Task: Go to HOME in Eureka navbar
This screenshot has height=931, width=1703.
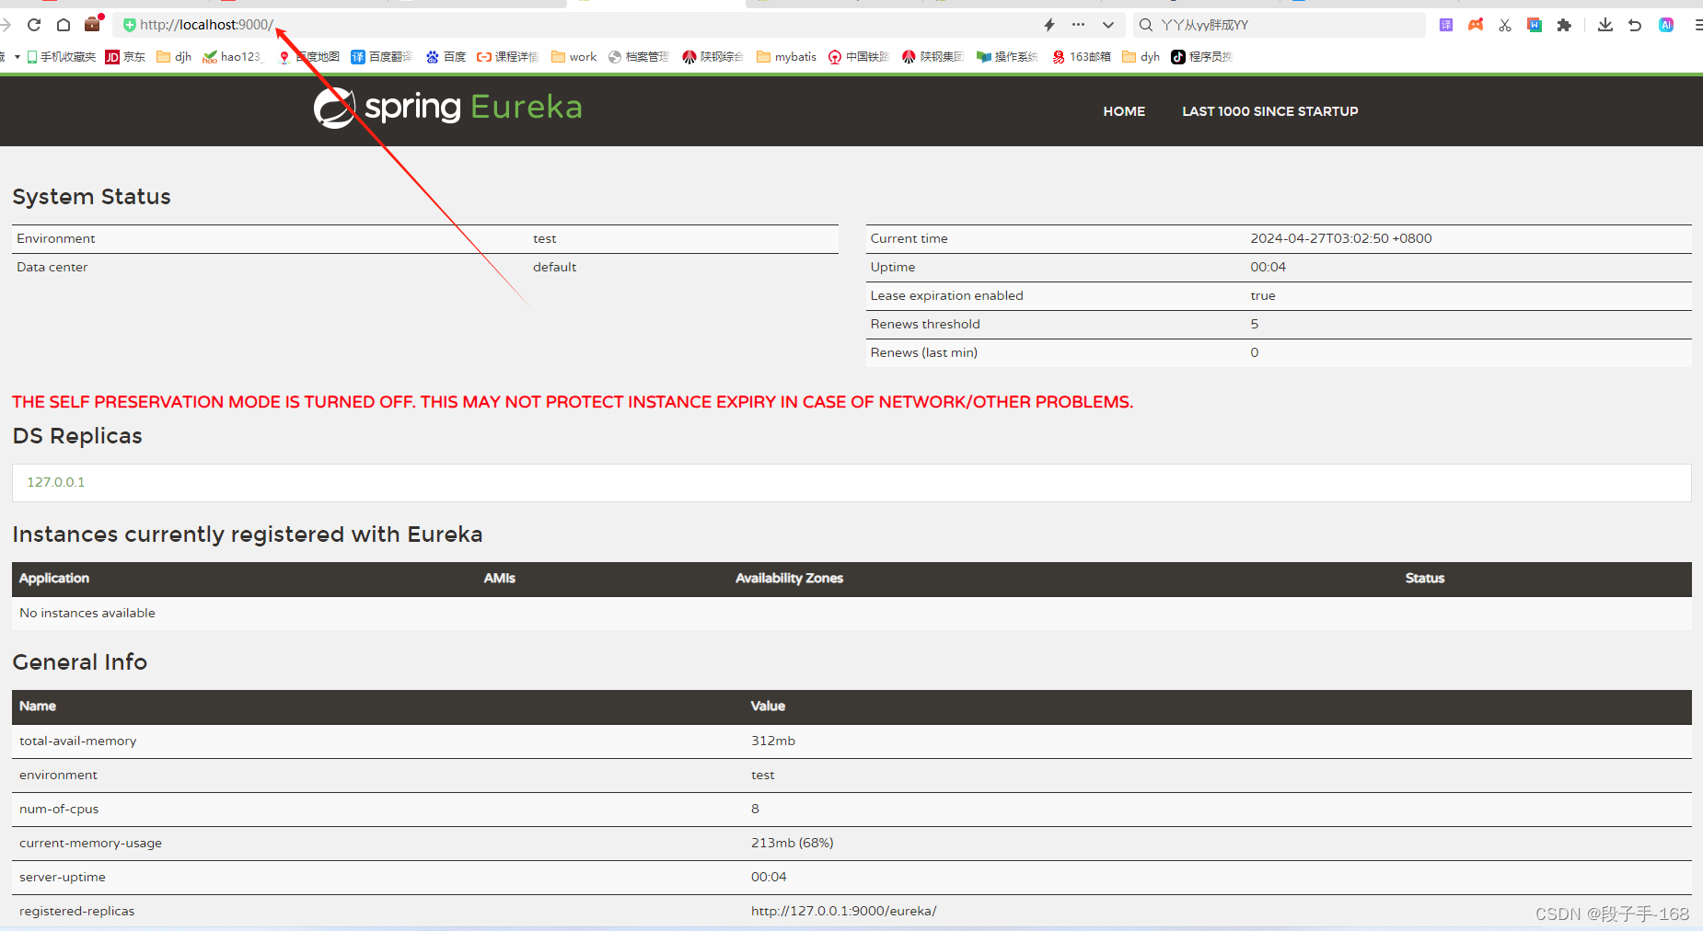Action: pyautogui.click(x=1124, y=111)
